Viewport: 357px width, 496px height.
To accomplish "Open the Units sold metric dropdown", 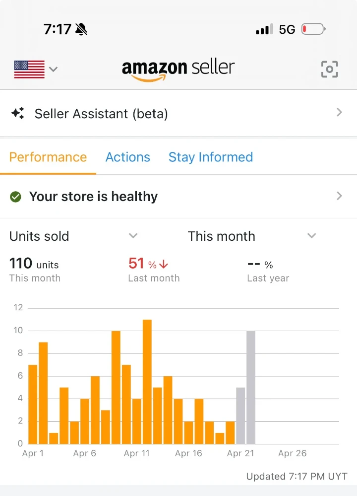I will pyautogui.click(x=74, y=236).
